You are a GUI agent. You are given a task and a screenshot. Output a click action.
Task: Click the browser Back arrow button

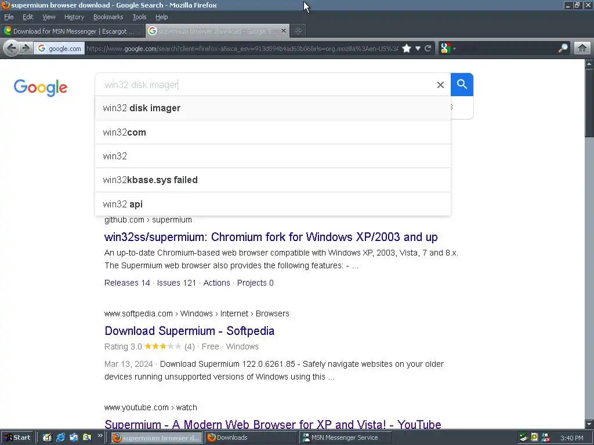[x=12, y=49]
